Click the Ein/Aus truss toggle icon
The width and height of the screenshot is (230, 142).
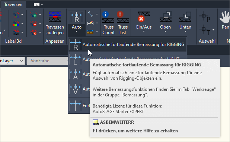click(144, 17)
